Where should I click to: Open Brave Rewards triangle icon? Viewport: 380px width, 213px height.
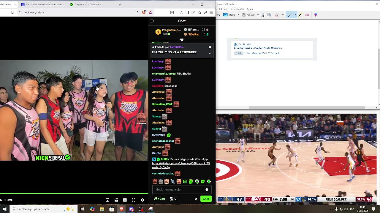pos(151,12)
